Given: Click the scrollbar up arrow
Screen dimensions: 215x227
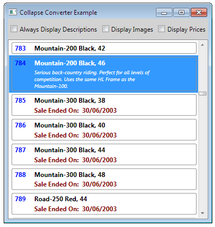Looking at the screenshot, I should [202, 45].
